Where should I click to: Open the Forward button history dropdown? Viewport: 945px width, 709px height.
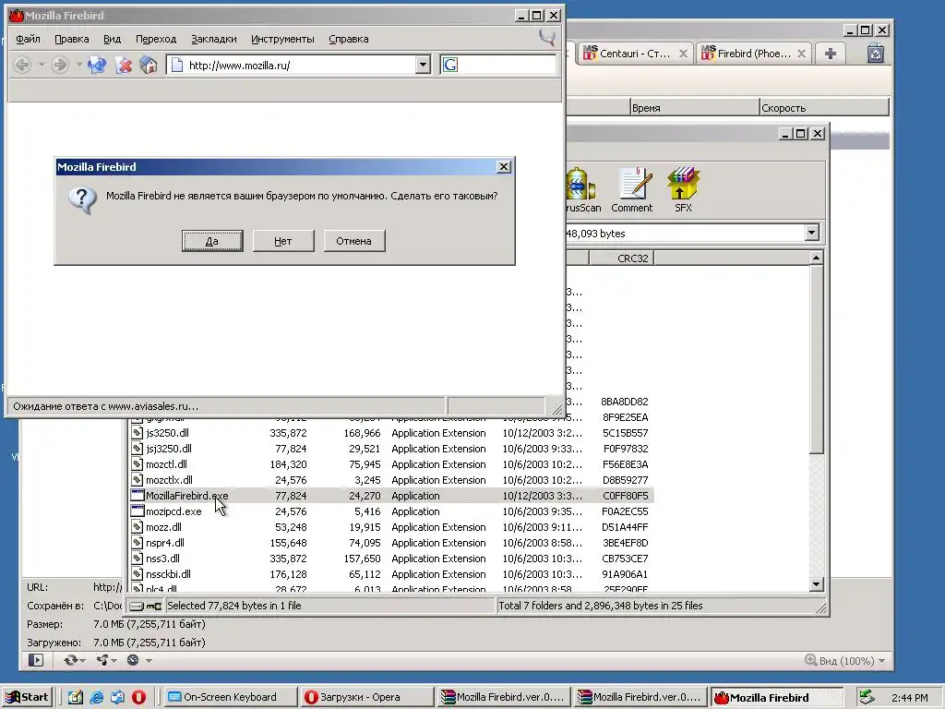[78, 65]
